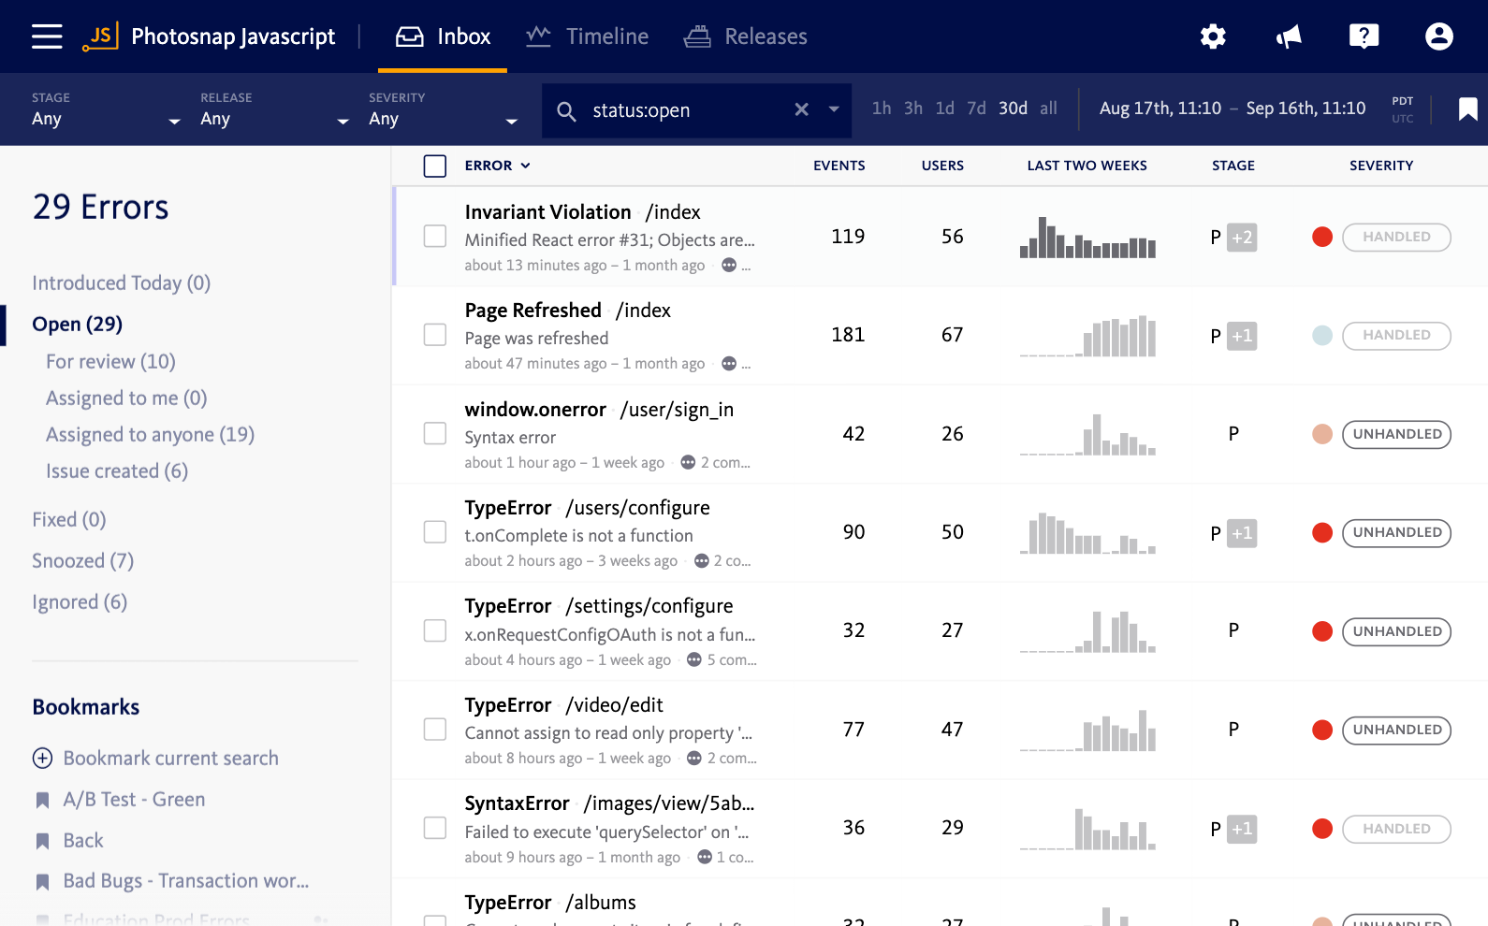Click comment icon on /settings/configure TypeError row
The image size is (1488, 926).
(694, 659)
